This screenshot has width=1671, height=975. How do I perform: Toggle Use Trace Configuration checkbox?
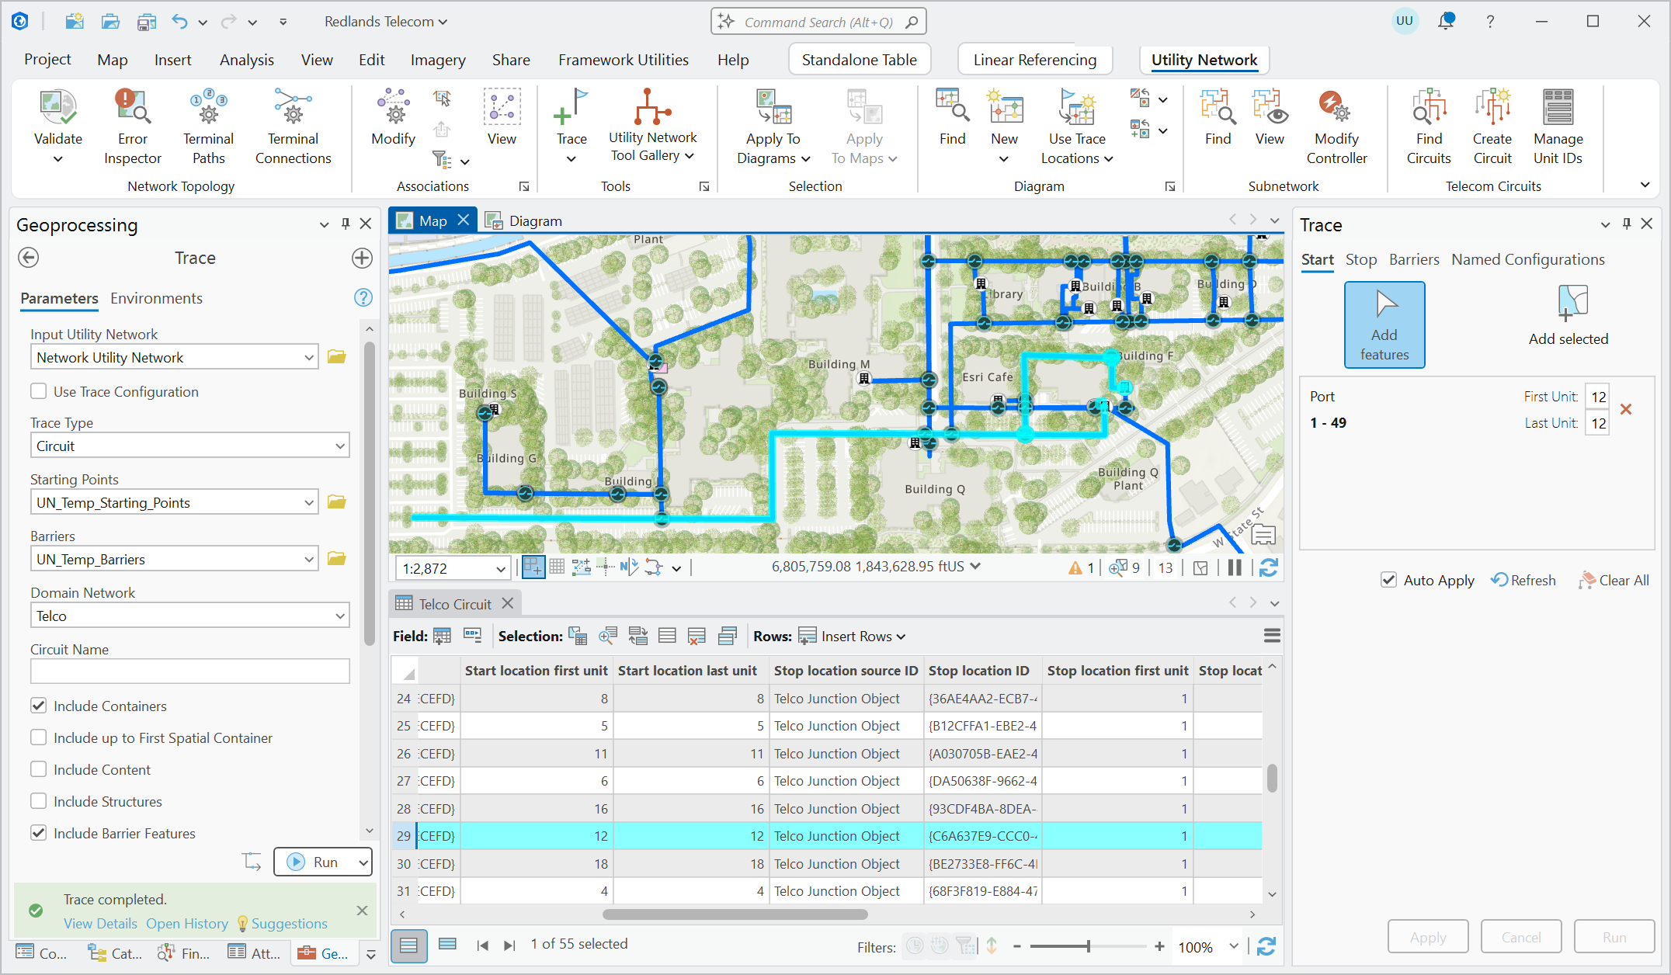pos(38,391)
